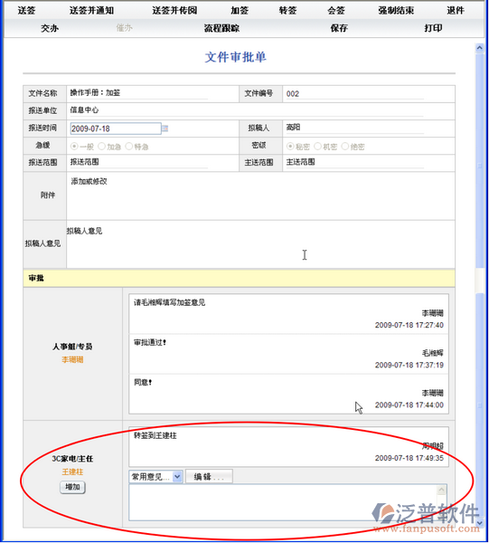This screenshot has height=543, width=489.
Task: Click the page scrollbar down arrow
Action: pyautogui.click(x=479, y=522)
